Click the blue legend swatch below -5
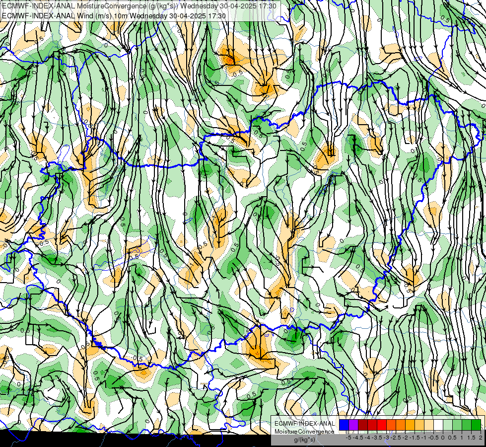Image resolution: width=486 pixels, height=447 pixels. pyautogui.click(x=344, y=425)
